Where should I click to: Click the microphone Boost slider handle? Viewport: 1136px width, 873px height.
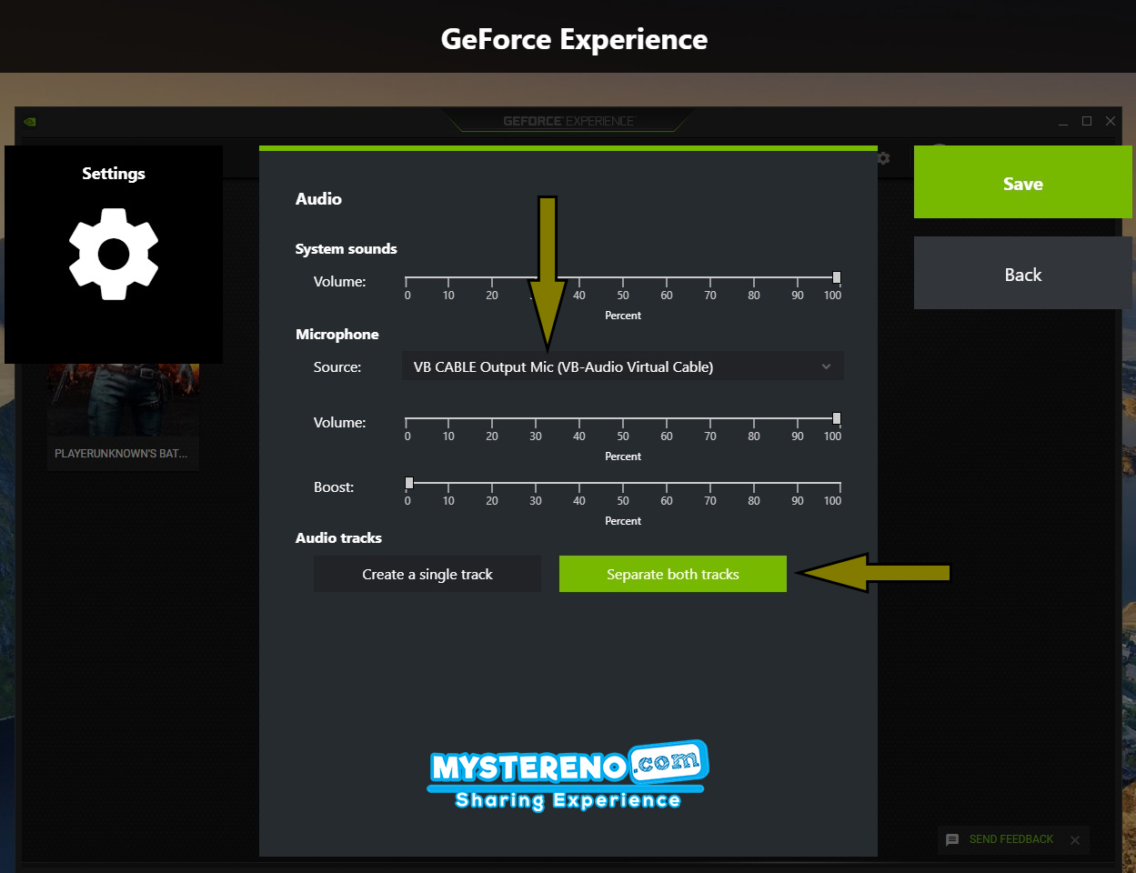point(407,482)
